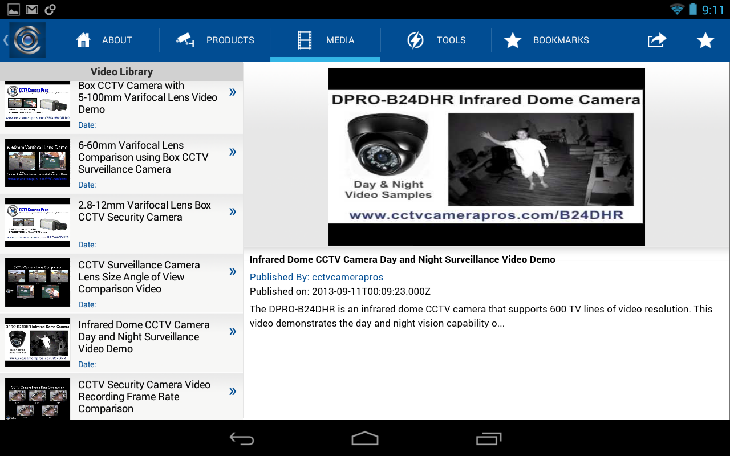Tap the CCTV Camera Pros logo
The height and width of the screenshot is (456, 730).
(x=26, y=40)
